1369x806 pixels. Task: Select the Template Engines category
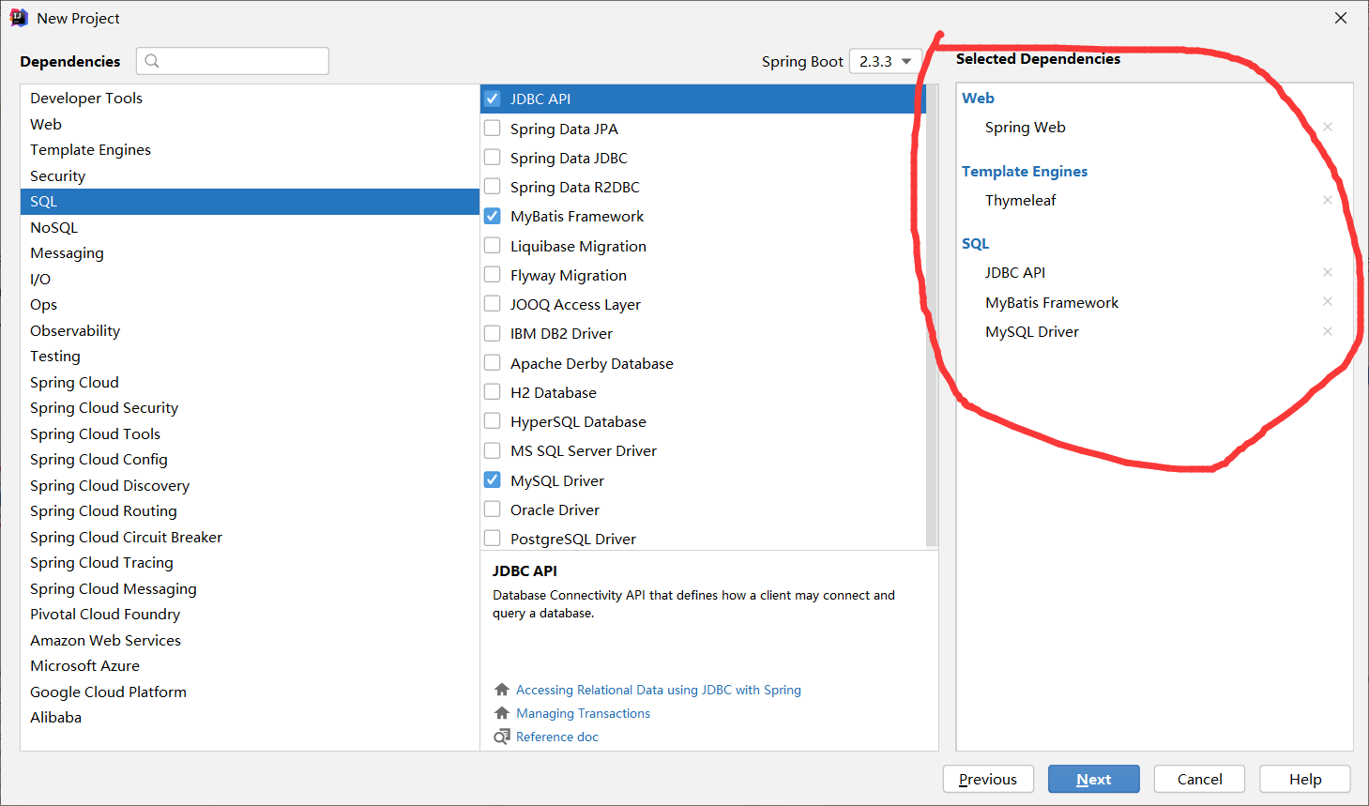click(x=250, y=149)
